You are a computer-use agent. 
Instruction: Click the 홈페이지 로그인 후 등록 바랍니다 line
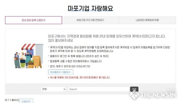click(x=78, y=56)
